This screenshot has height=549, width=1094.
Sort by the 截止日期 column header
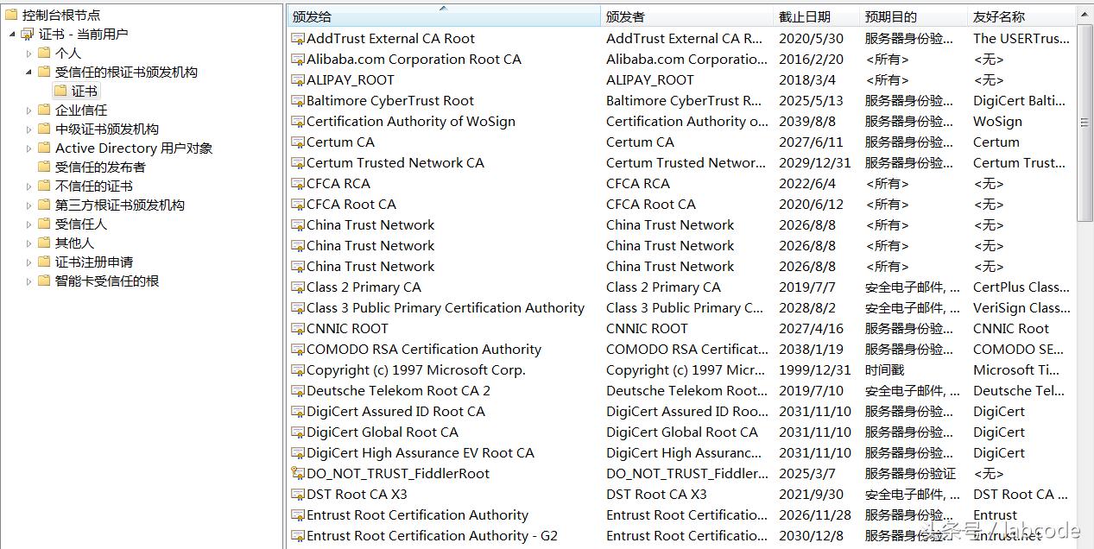tap(815, 16)
